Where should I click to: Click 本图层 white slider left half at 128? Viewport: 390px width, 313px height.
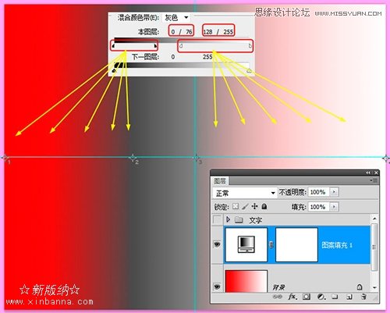(x=181, y=46)
